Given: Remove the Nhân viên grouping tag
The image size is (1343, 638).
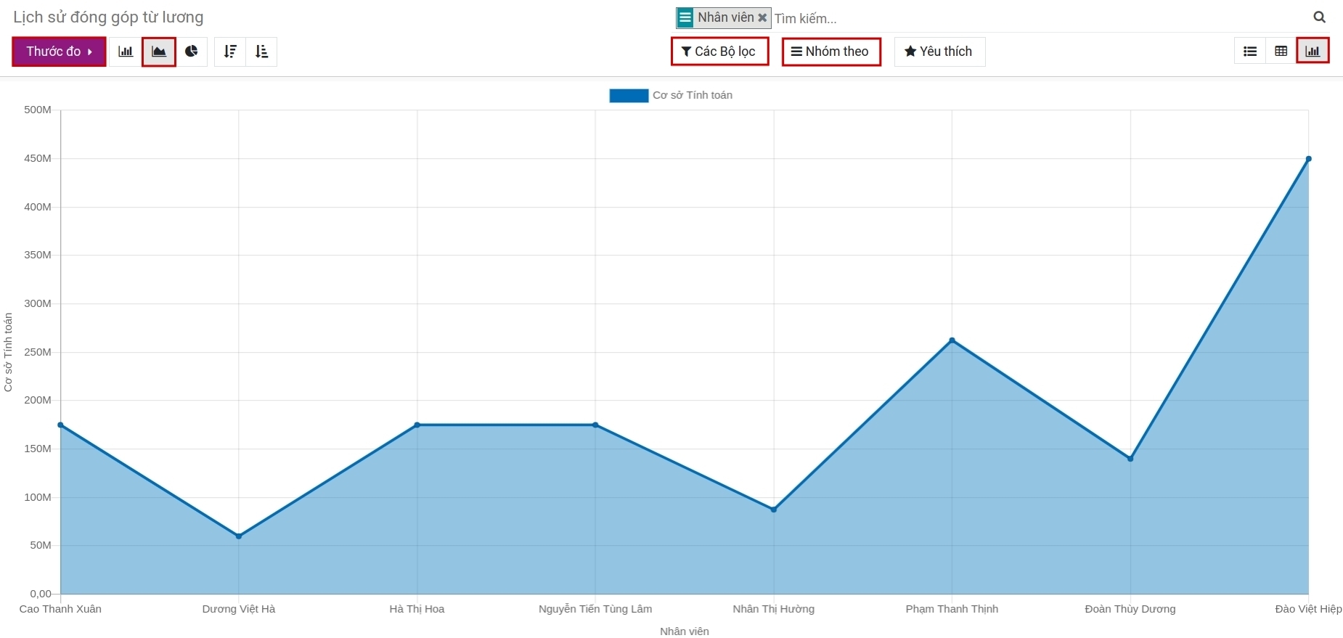Looking at the screenshot, I should [762, 17].
